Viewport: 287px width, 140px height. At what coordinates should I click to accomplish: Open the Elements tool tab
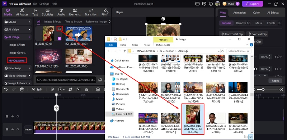[x=75, y=12]
